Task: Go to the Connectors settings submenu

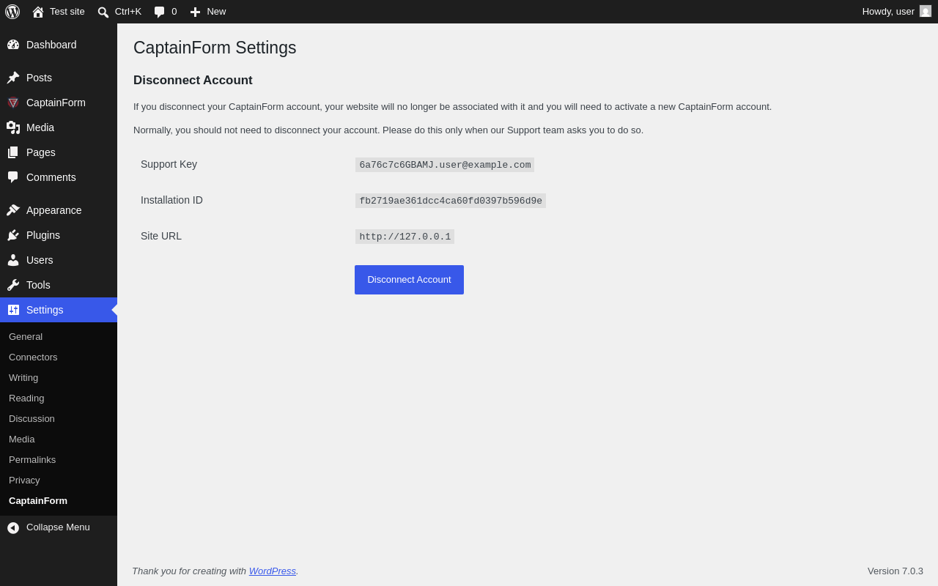Action: tap(33, 357)
